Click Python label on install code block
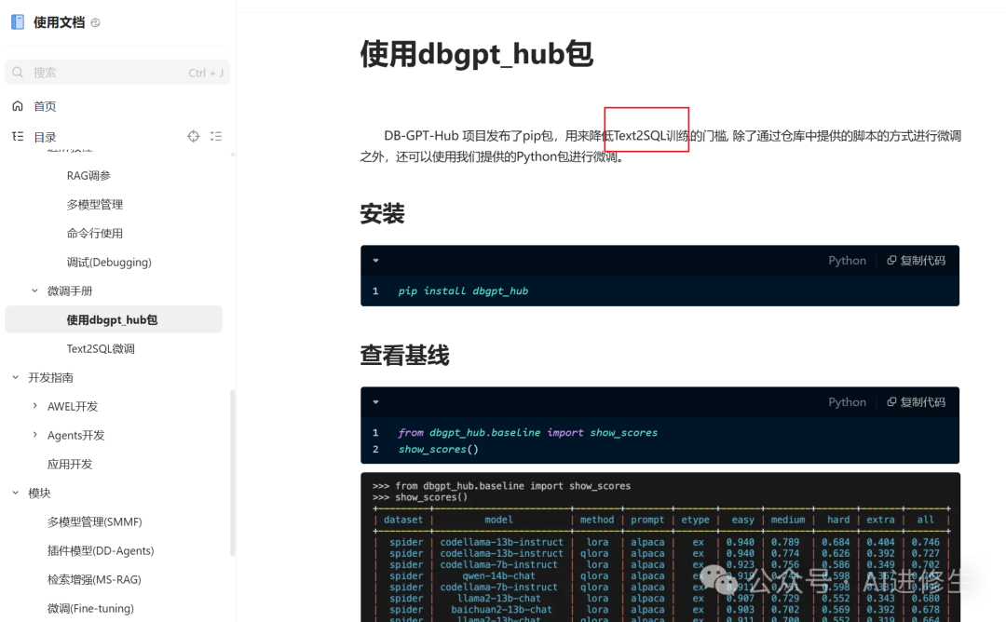This screenshot has height=622, width=1006. [847, 261]
